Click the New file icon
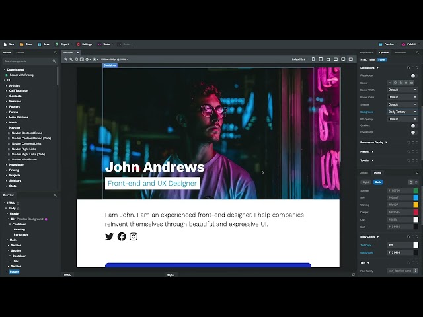423x317 pixels. tap(5, 44)
